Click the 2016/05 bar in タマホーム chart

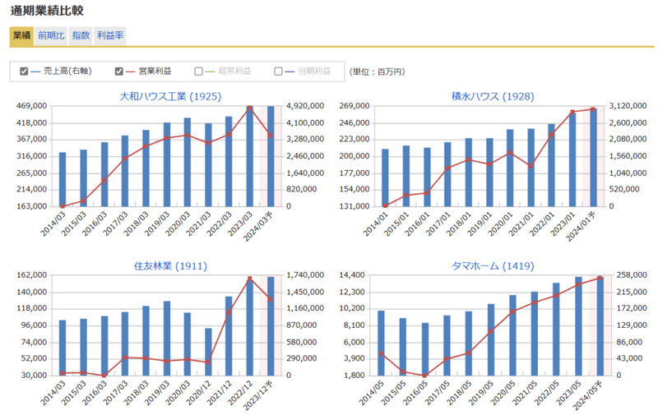click(425, 349)
